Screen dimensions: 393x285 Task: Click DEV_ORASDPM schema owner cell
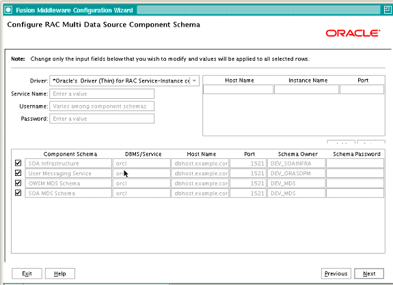[x=296, y=173]
